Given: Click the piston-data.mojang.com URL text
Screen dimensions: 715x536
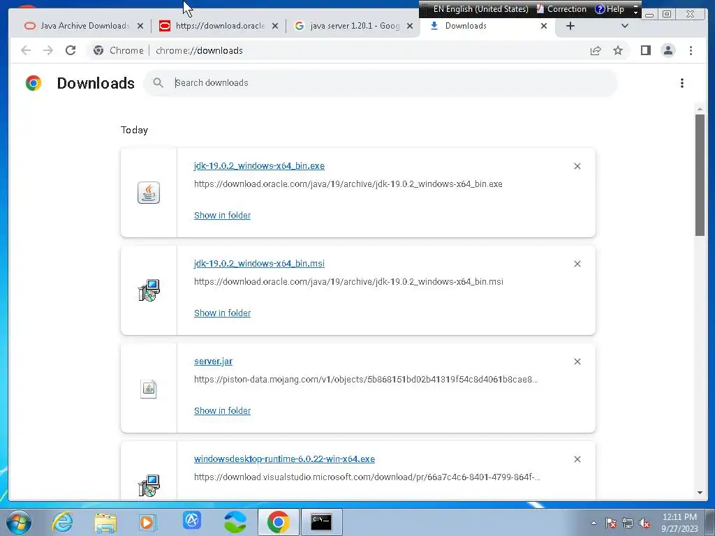Looking at the screenshot, I should (366, 379).
